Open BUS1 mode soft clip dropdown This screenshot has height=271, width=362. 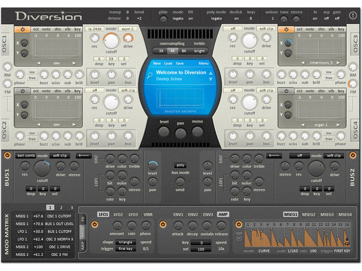coord(60,156)
